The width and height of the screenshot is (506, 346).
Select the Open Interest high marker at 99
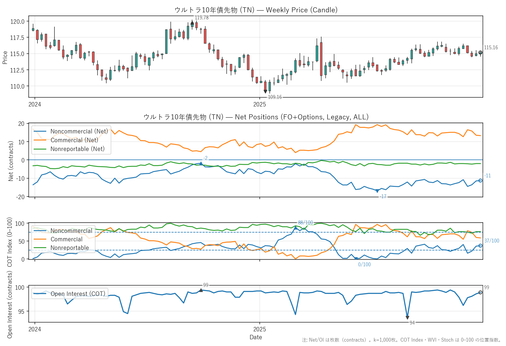coord(201,290)
